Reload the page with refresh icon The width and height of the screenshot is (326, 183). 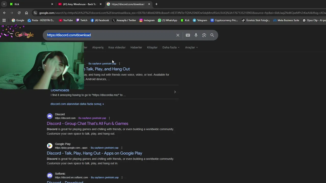tap(19, 13)
